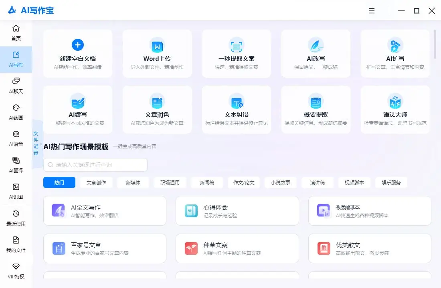This screenshot has width=441, height=288.
Task: Open the 心得体会 template card
Action: (x=237, y=211)
